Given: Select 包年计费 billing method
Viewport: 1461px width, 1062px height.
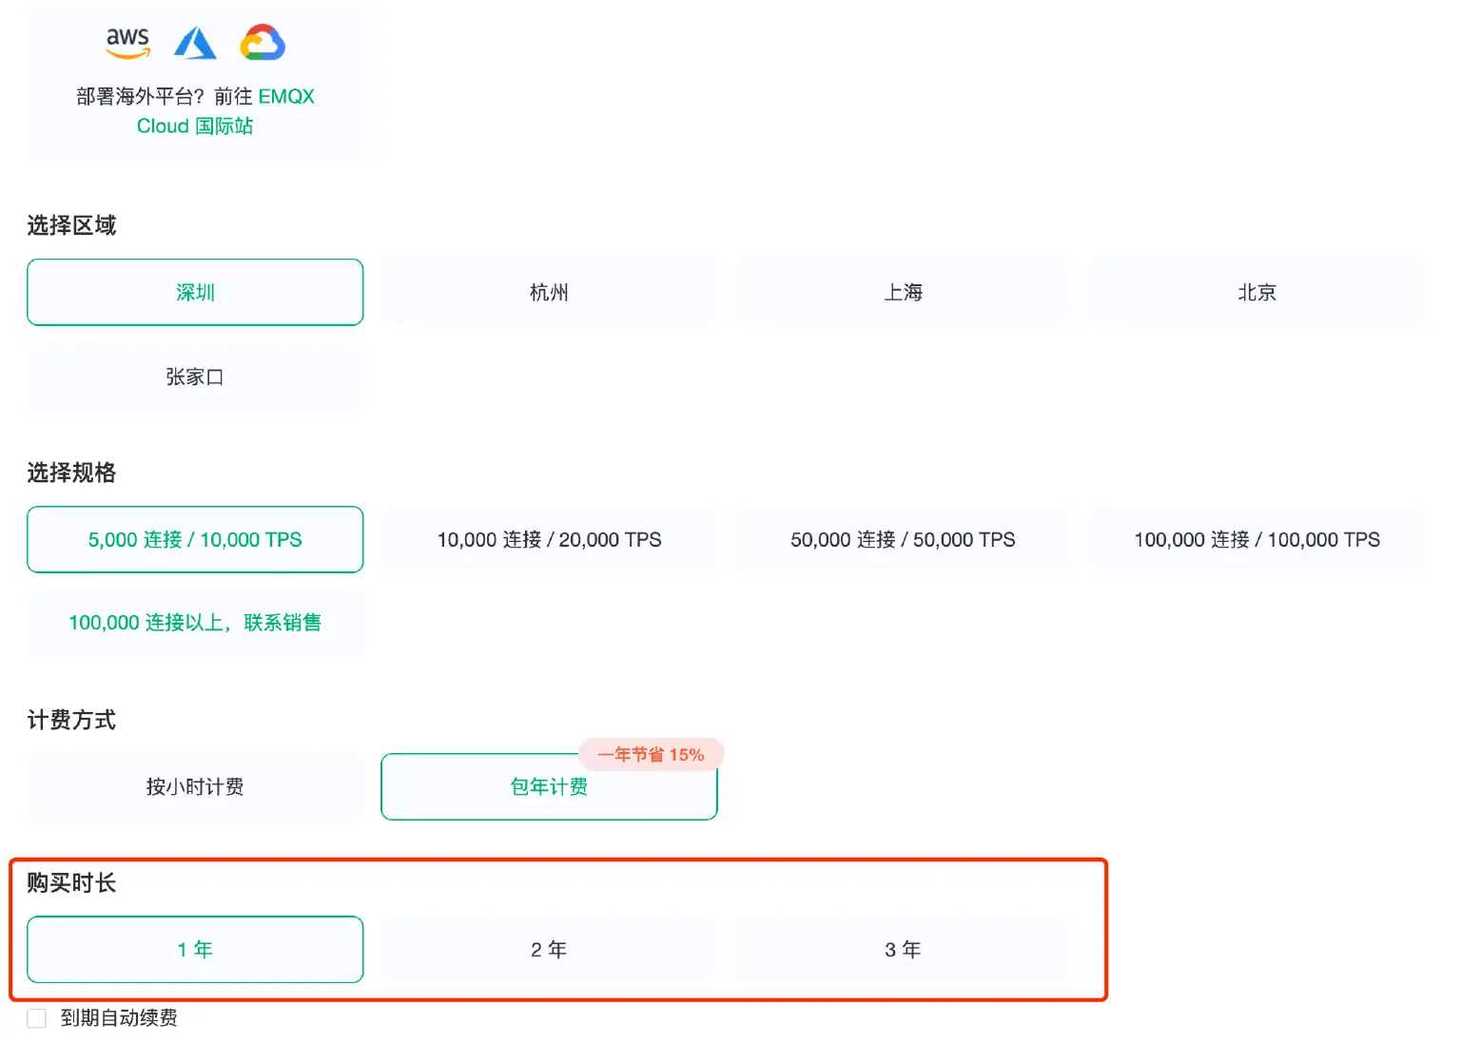Looking at the screenshot, I should [549, 786].
